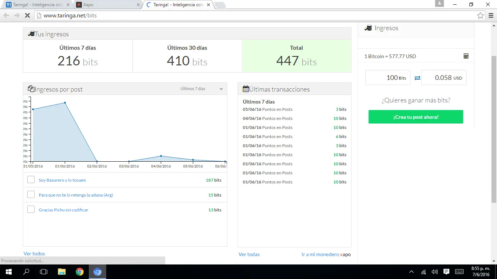Tick checkbox for 'Para que no te lo retenga'
Screen dimensions: 497x279
click(31, 195)
